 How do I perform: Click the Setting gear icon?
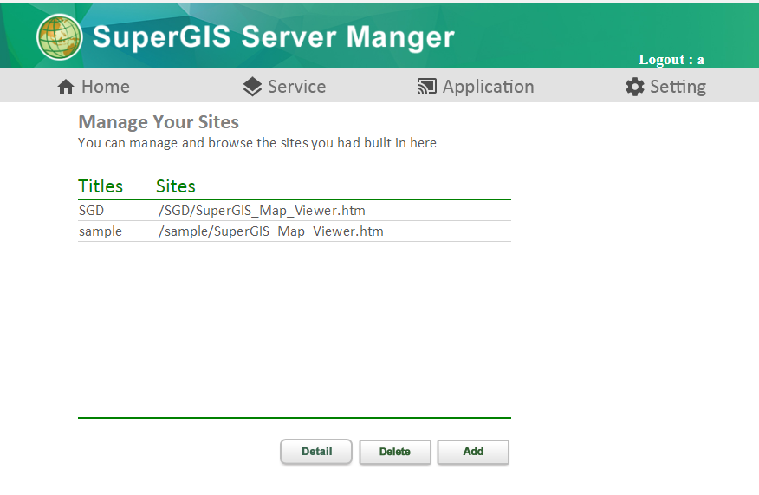click(634, 87)
